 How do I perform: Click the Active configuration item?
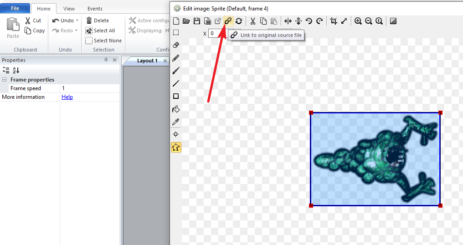(149, 20)
